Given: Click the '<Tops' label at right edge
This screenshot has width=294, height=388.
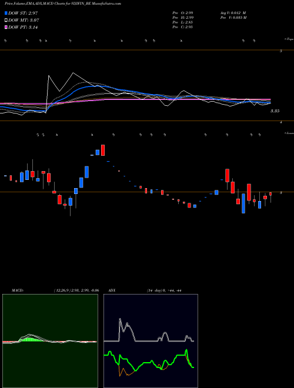Looking at the screenshot, I should 289,39.
